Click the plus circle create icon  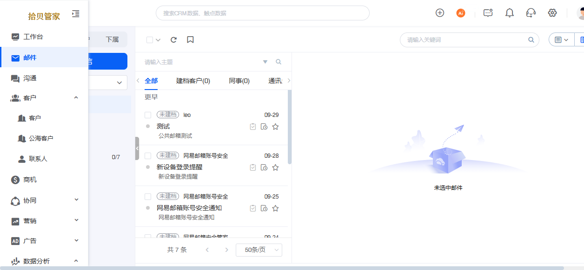pyautogui.click(x=440, y=13)
